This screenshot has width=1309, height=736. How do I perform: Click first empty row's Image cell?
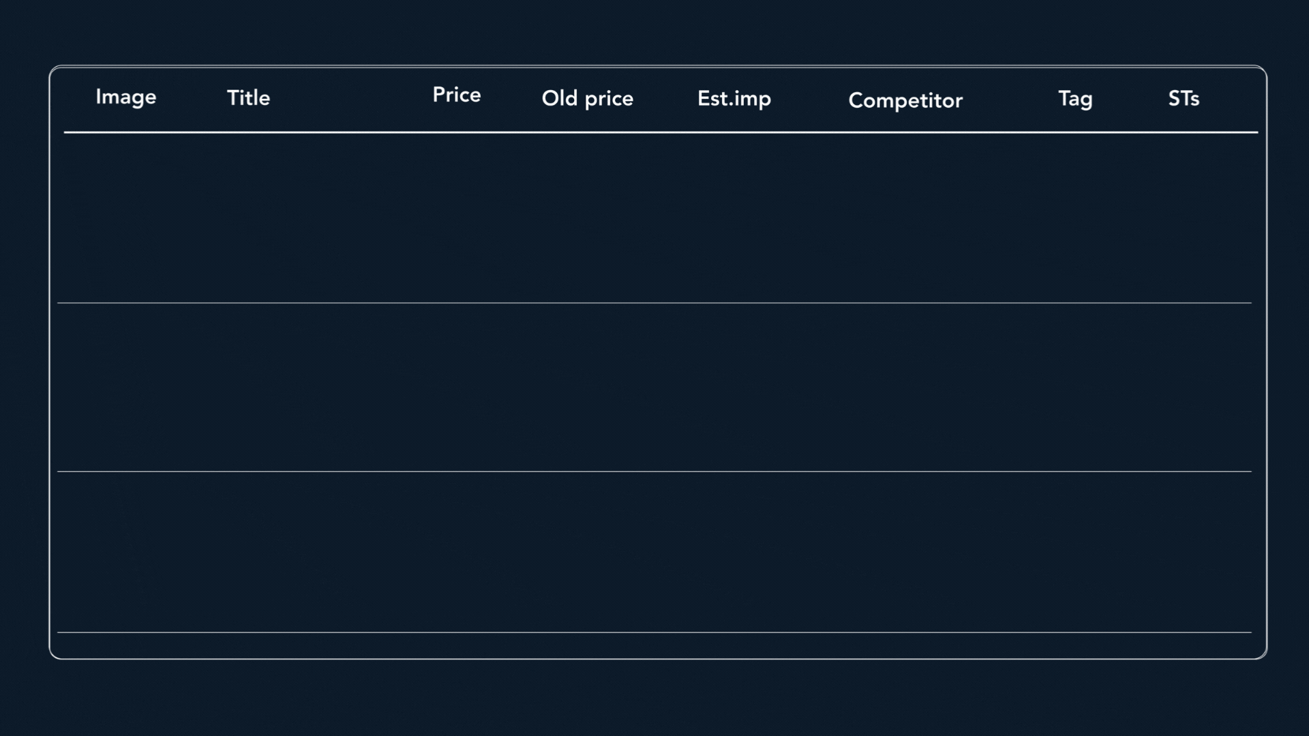click(126, 218)
